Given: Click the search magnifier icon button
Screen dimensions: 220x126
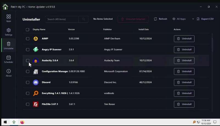Looking at the screenshot, I should pos(83,19).
